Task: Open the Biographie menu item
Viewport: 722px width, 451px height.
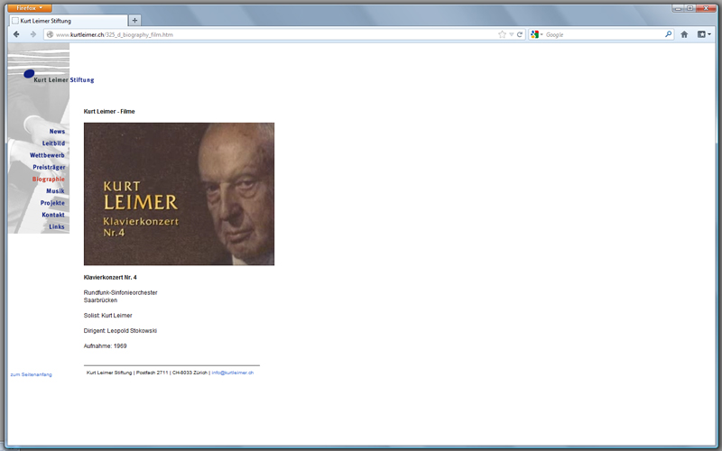Action: pyautogui.click(x=48, y=179)
